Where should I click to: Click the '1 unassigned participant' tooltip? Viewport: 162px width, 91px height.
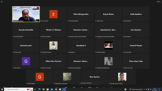point(89,83)
